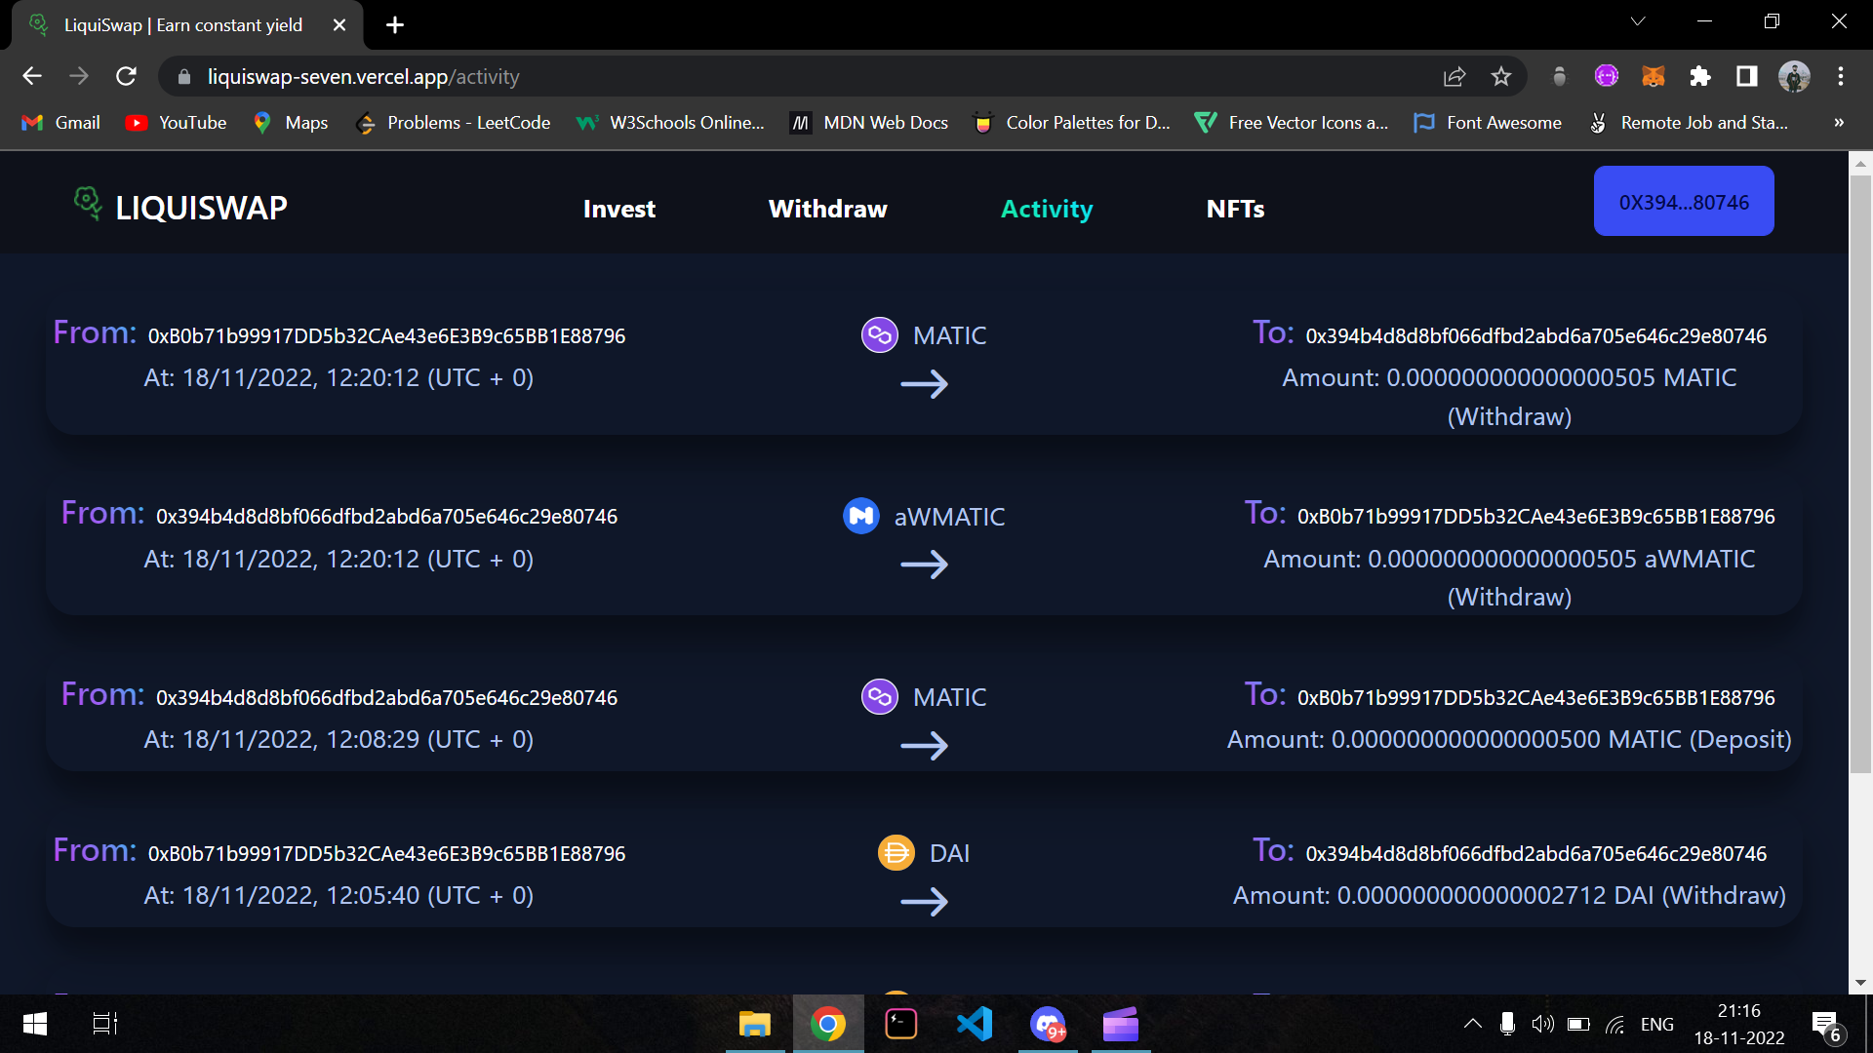
Task: Toggle the browser side panel
Action: click(1746, 76)
